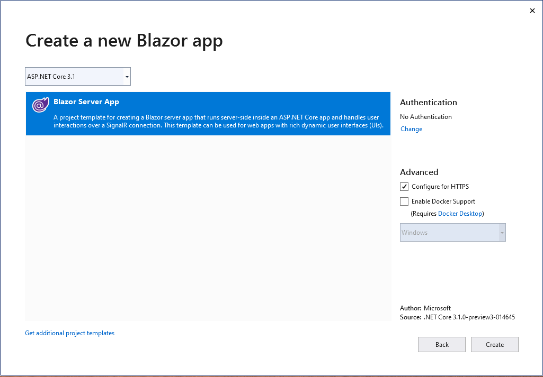
Task: Click Create to generate the project
Action: [494, 344]
